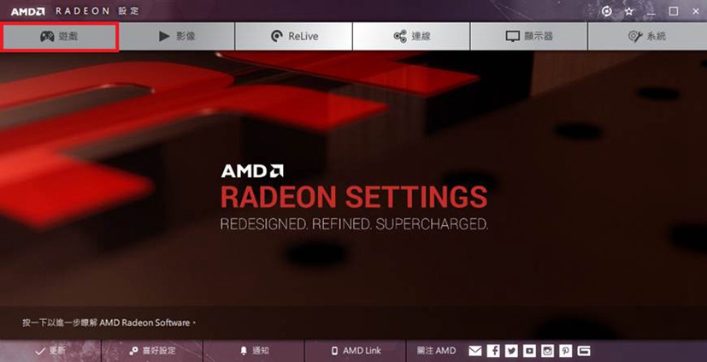Click the star favorites icon in title bar
The height and width of the screenshot is (362, 707).
coord(629,11)
